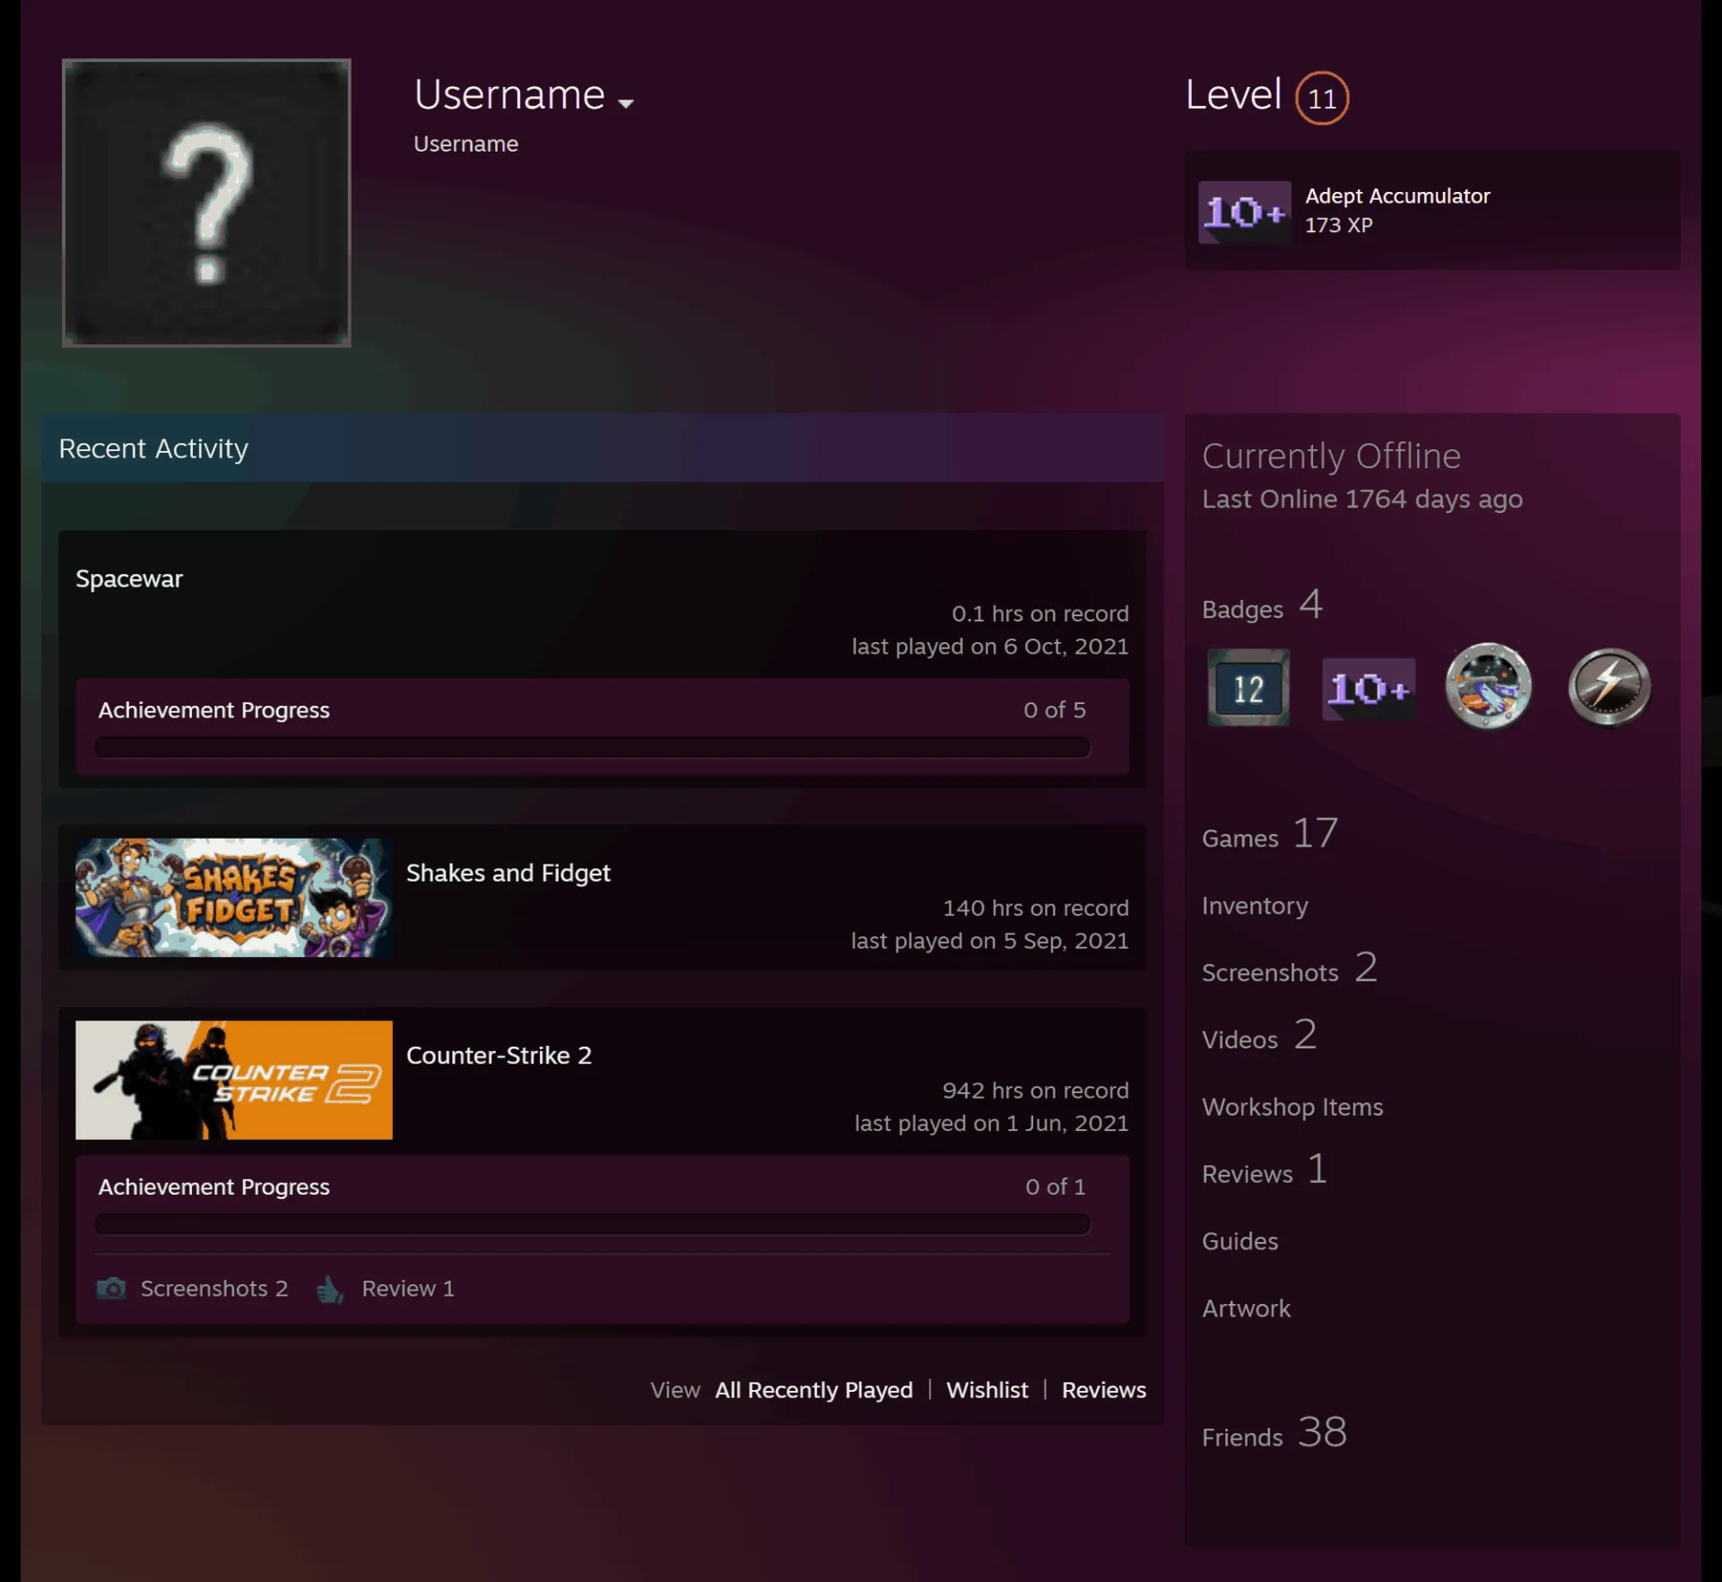Select the spaceship community badge
Image resolution: width=1722 pixels, height=1582 pixels.
pos(1488,686)
